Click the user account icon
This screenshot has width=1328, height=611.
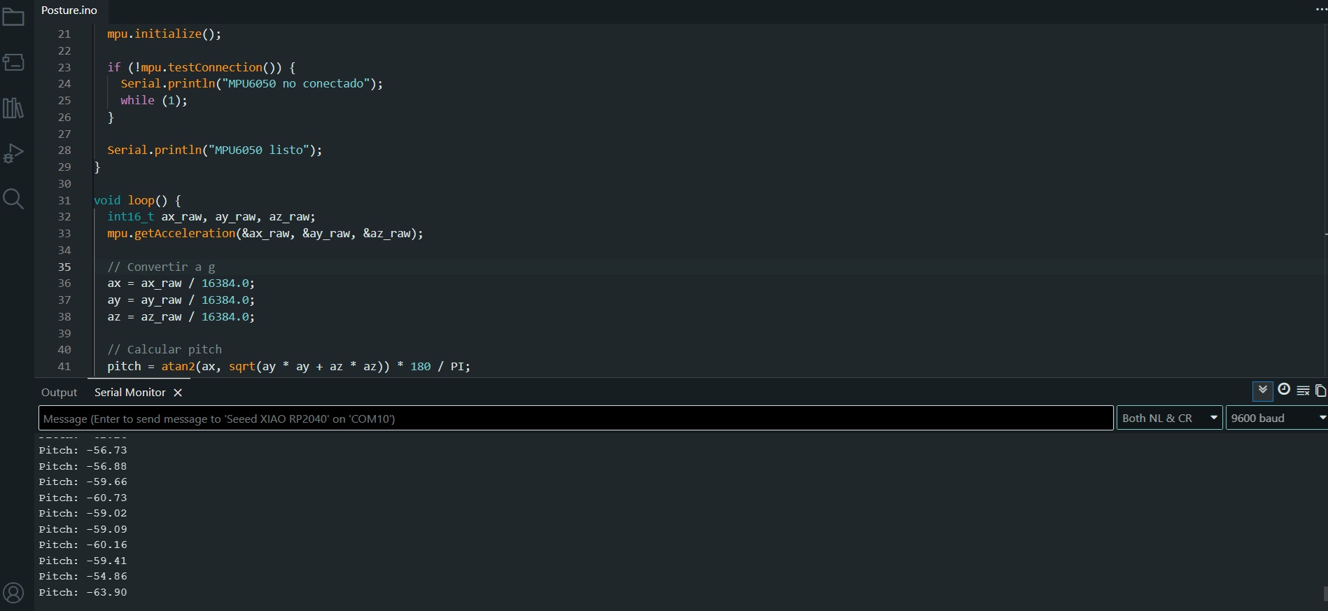pyautogui.click(x=13, y=593)
